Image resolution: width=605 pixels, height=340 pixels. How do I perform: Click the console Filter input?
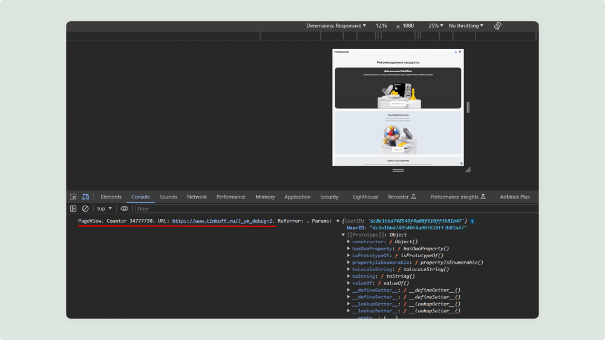tap(336, 209)
